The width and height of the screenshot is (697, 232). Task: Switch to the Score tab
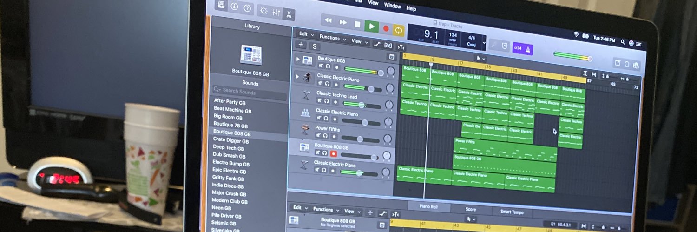pos(471,209)
